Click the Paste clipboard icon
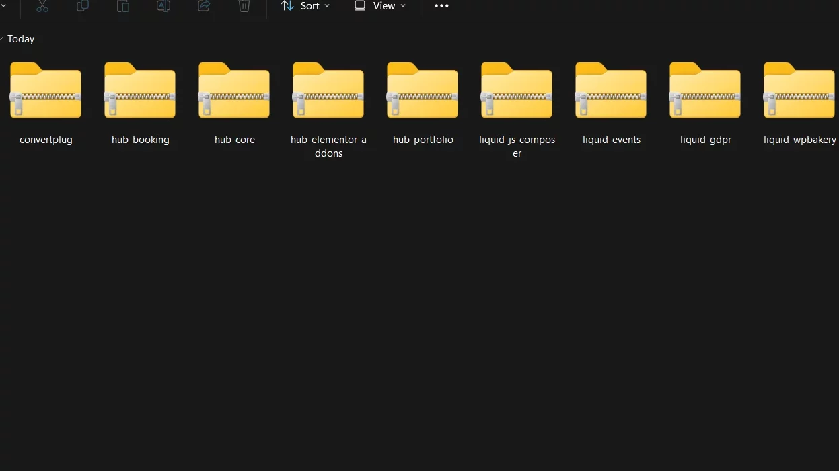The width and height of the screenshot is (839, 471). (123, 6)
